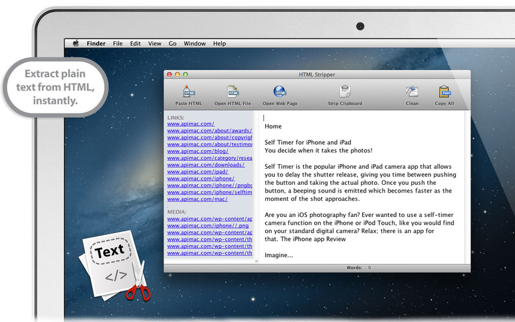This screenshot has width=515, height=322.
Task: Open the www.apimac.com/blog/ link
Action: pos(198,151)
